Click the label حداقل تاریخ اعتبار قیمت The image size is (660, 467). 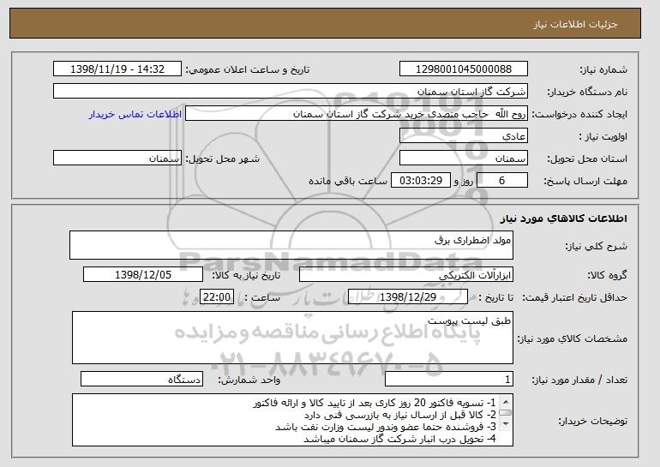pyautogui.click(x=574, y=297)
